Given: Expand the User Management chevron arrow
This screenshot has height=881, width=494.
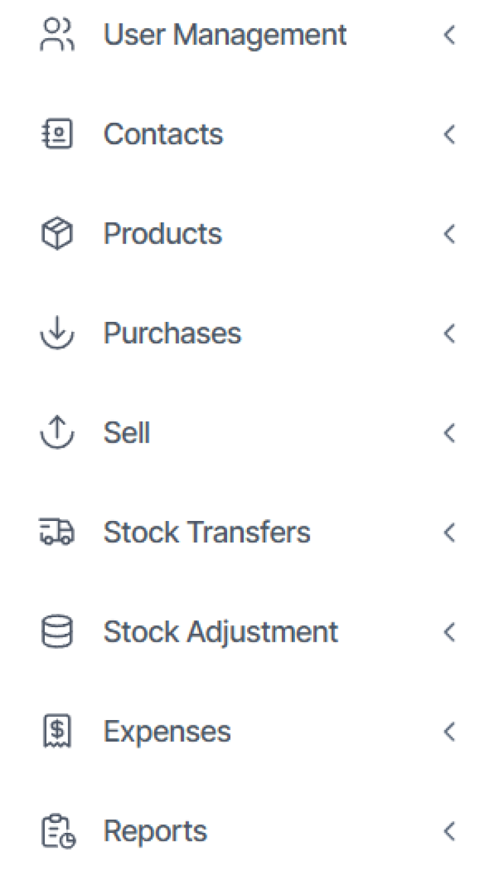Looking at the screenshot, I should 449,35.
